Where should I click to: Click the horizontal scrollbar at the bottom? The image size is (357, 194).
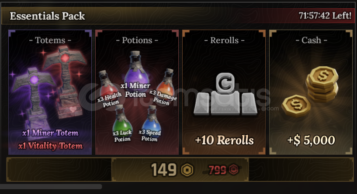[51, 187]
